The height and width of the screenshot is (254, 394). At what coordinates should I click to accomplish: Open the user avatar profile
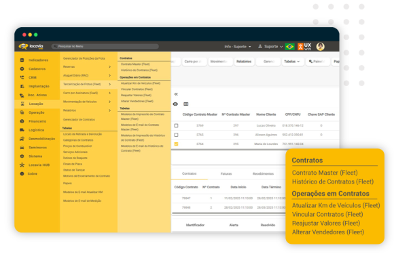point(321,47)
